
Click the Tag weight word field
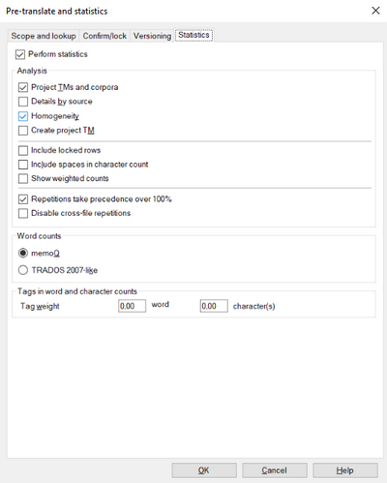[133, 306]
